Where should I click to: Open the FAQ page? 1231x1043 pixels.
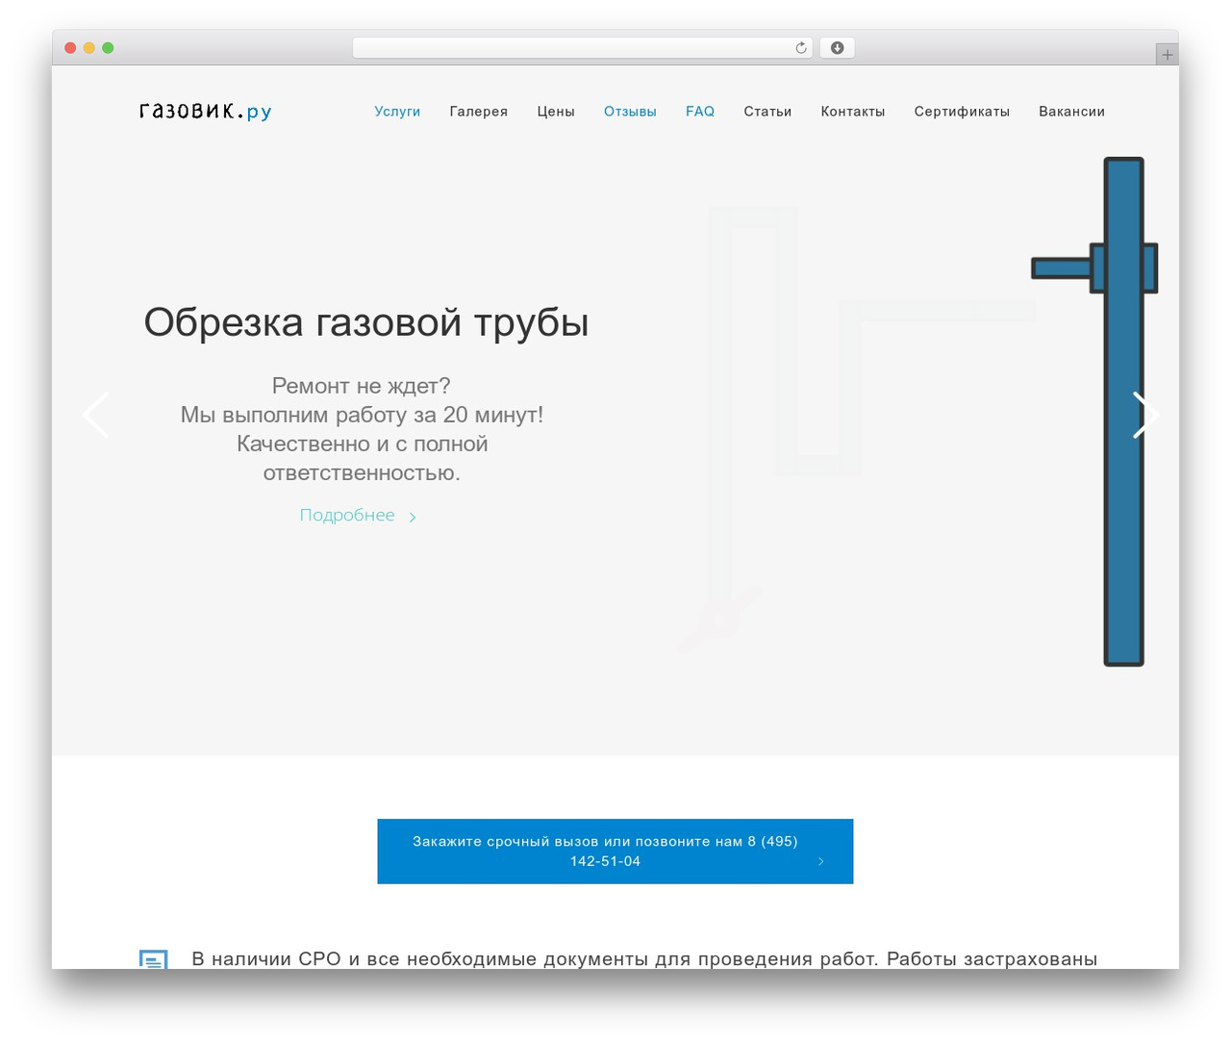(700, 112)
